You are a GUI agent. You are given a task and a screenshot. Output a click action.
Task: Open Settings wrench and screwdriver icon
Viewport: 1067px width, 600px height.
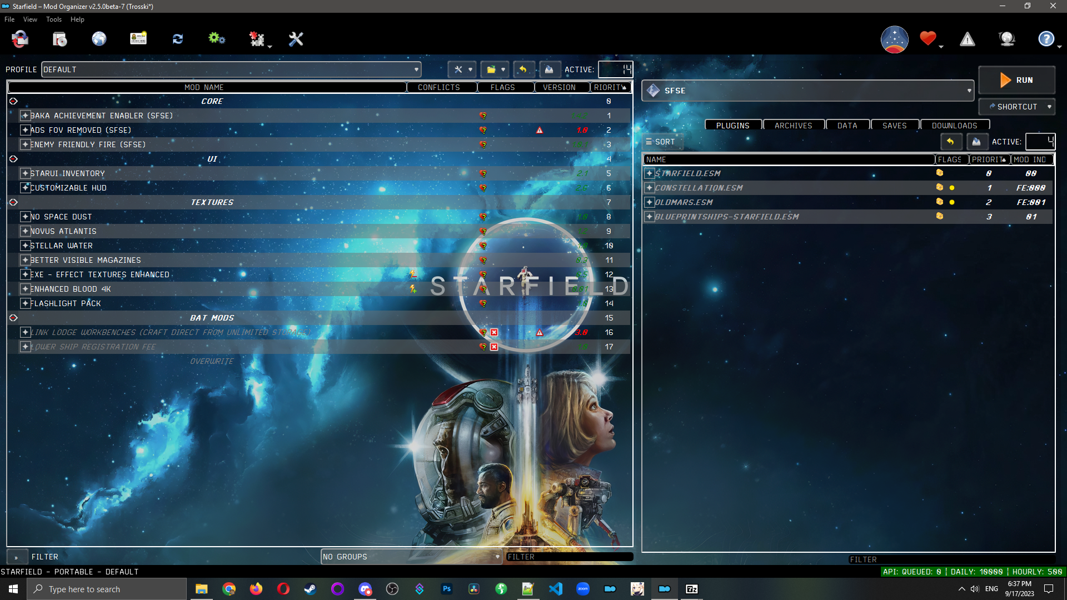[x=296, y=39]
